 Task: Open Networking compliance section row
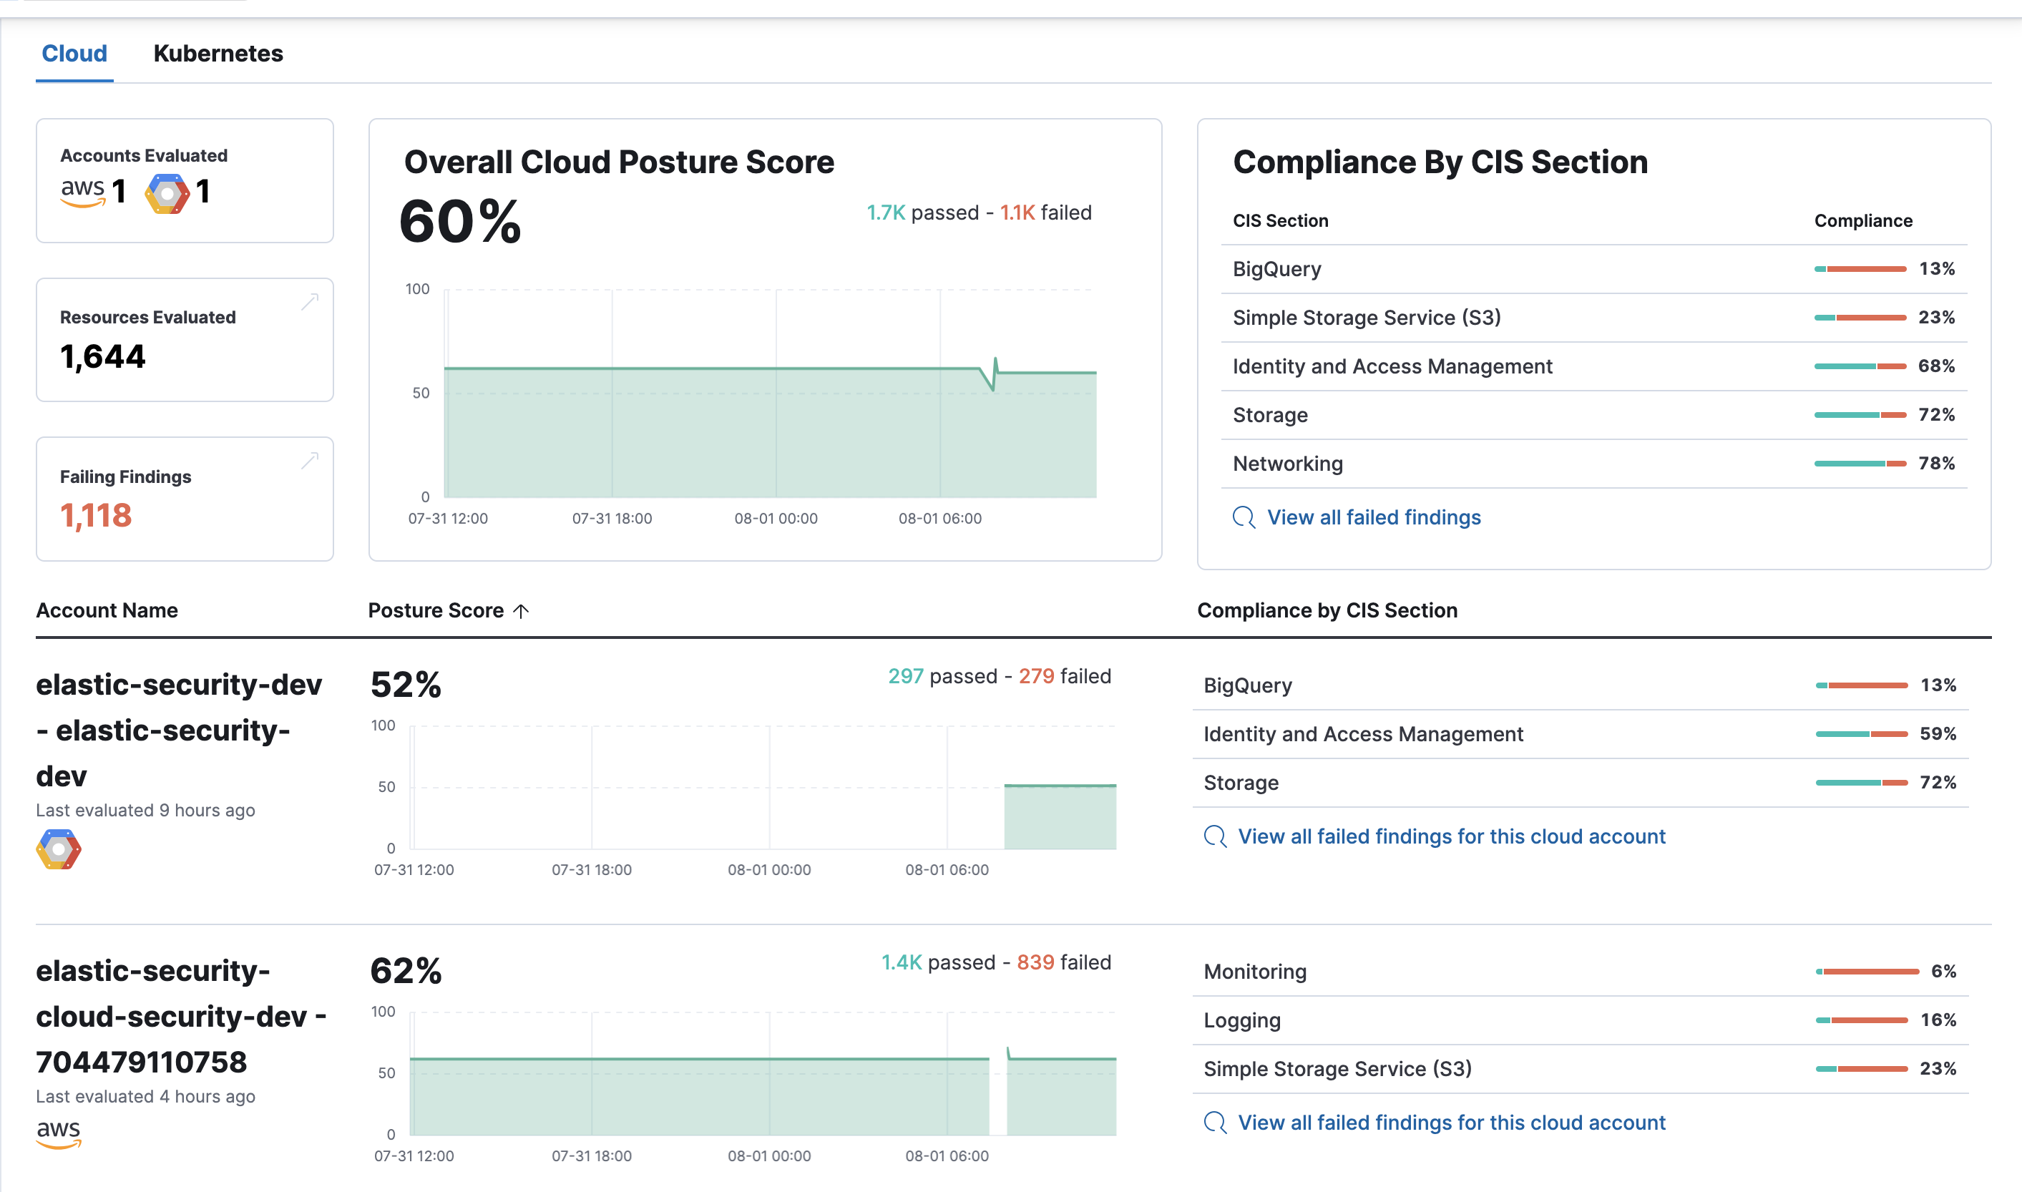coord(1593,464)
